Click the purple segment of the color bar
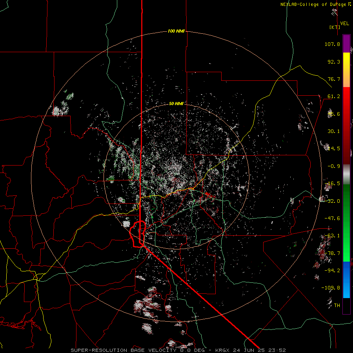 pos(346,44)
